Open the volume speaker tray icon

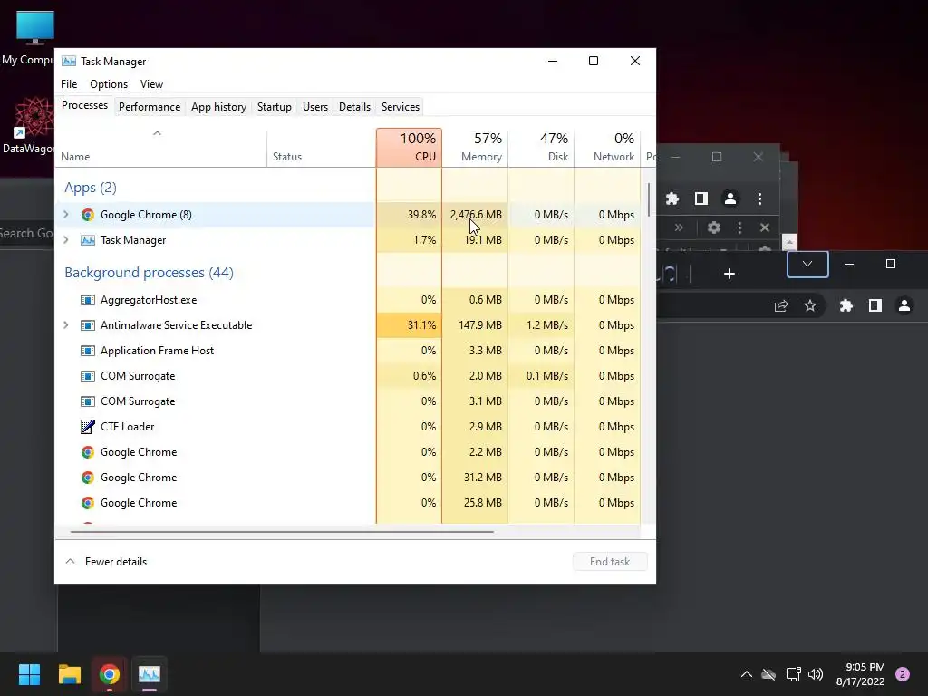(816, 674)
